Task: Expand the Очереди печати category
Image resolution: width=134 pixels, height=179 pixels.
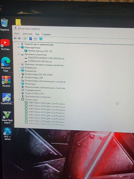Action: [x=19, y=90]
